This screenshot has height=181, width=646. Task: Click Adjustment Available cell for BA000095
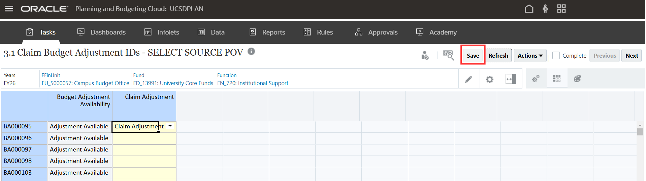click(x=80, y=127)
